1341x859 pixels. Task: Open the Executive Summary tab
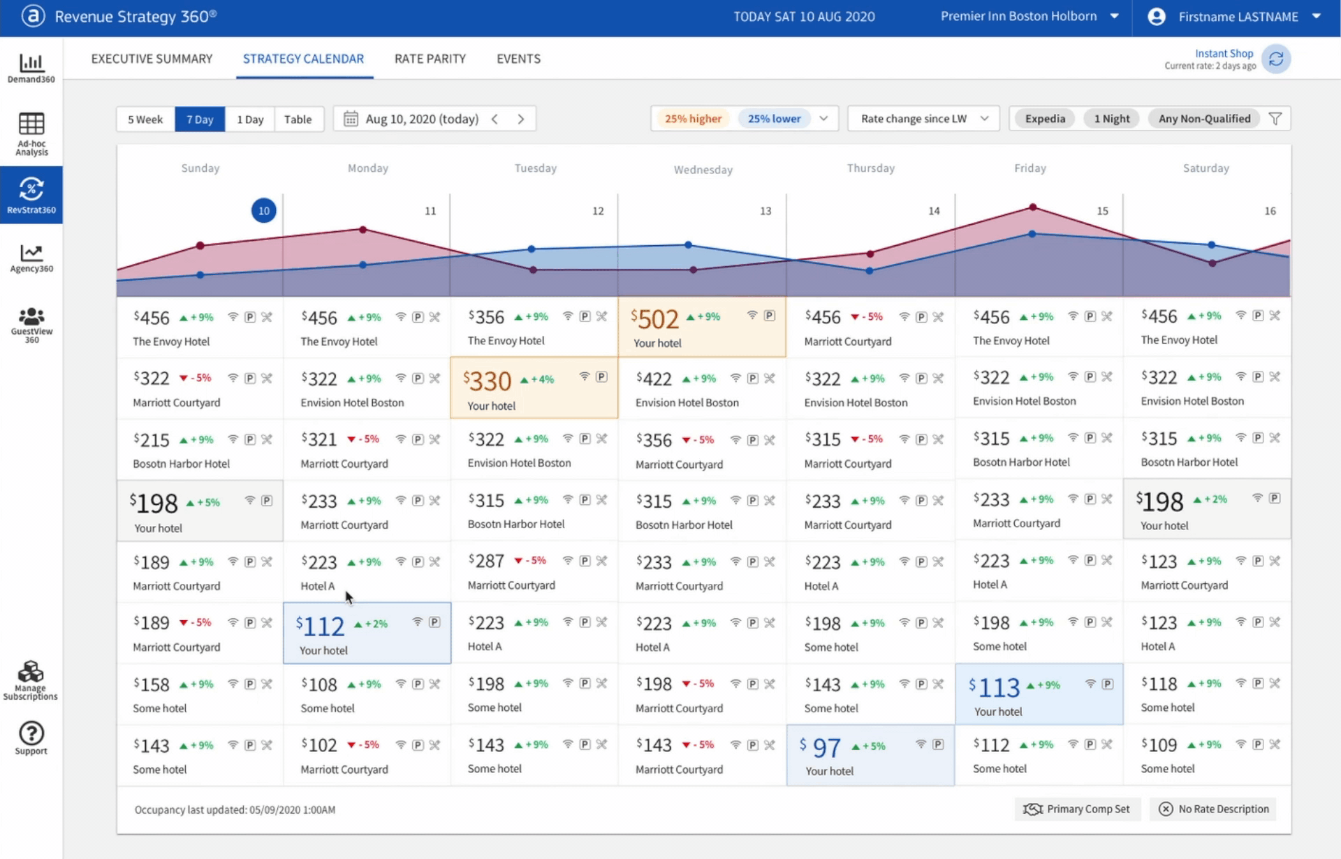tap(152, 59)
